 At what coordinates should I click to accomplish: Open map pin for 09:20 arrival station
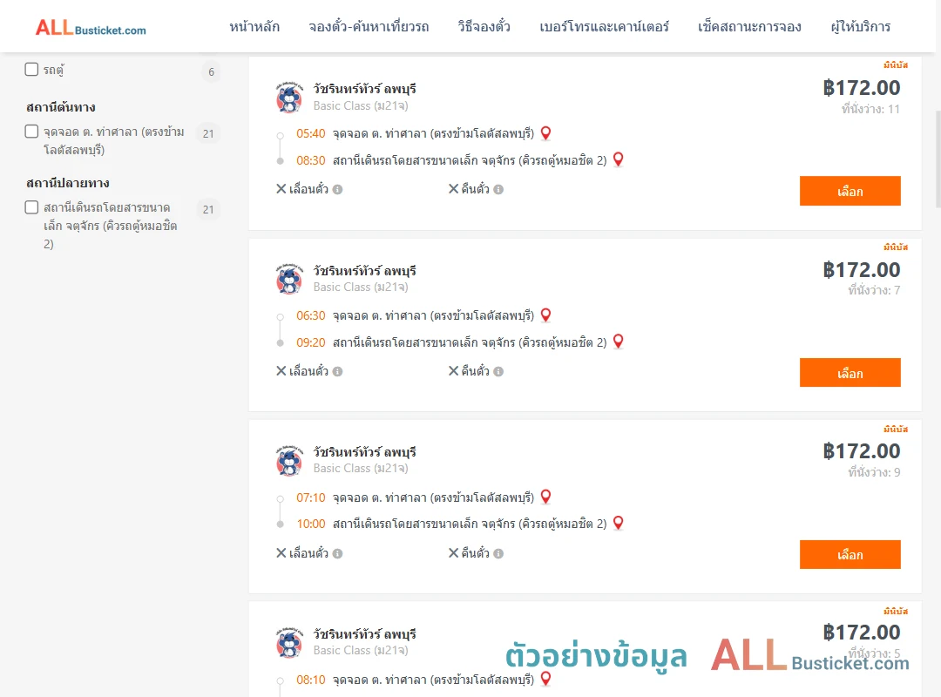pyautogui.click(x=618, y=342)
